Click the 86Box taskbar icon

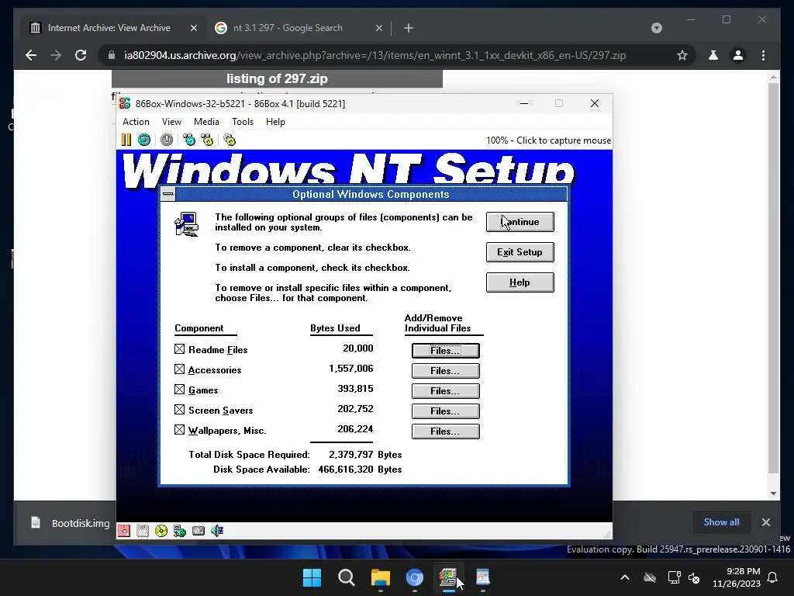coord(448,577)
